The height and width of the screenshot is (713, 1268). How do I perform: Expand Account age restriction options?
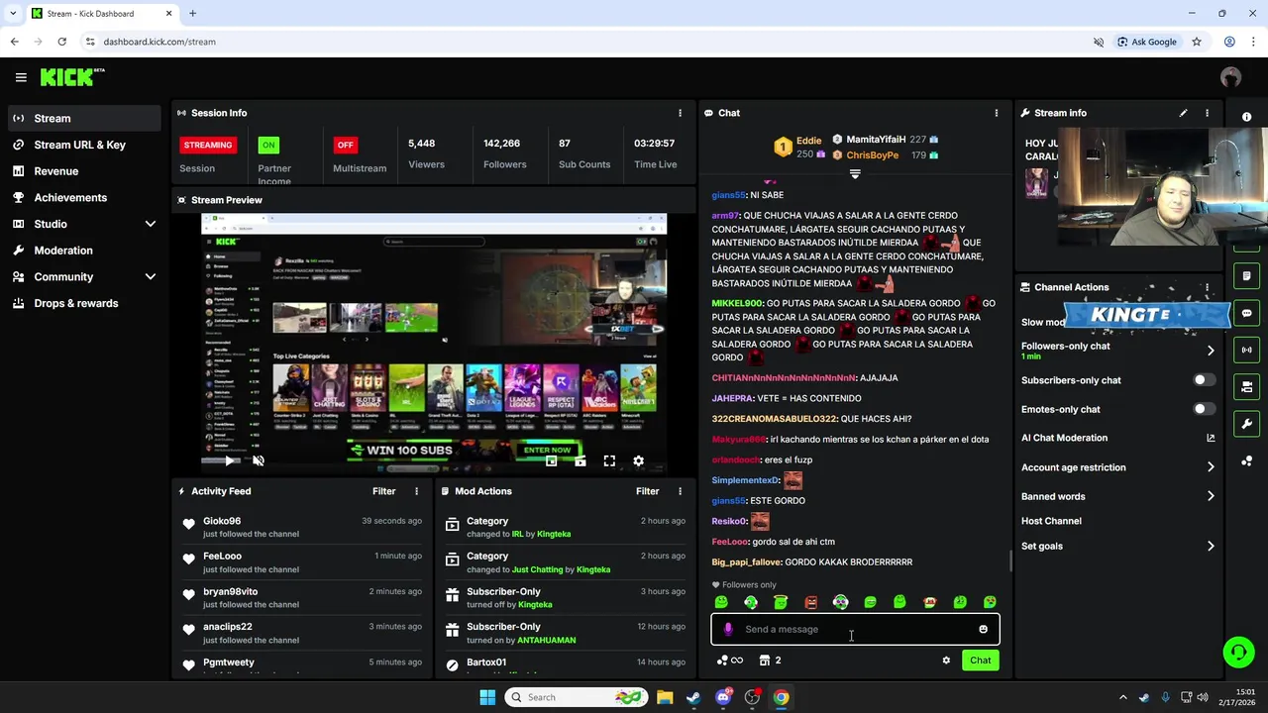(1211, 467)
